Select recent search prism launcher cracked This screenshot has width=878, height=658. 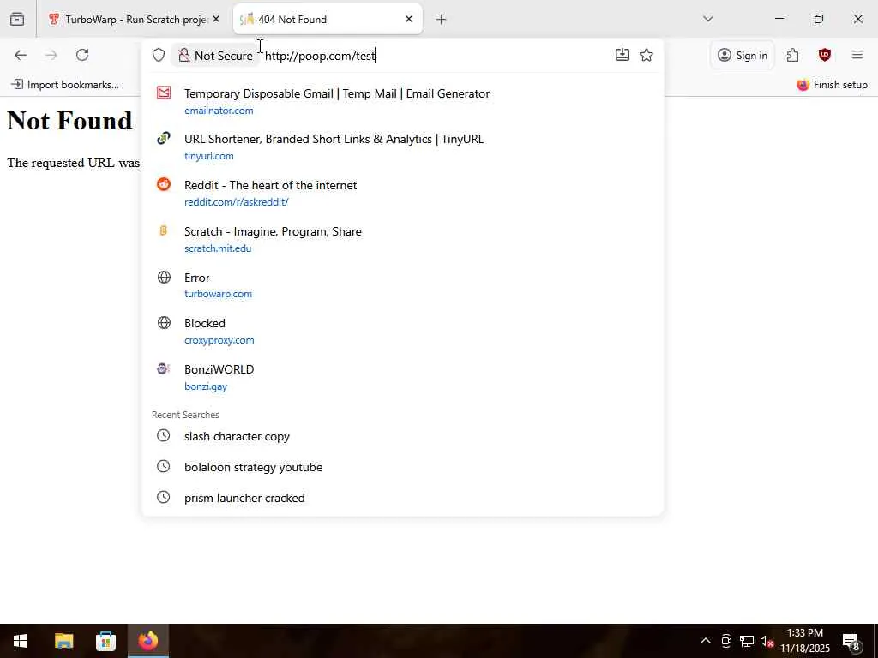point(403,498)
